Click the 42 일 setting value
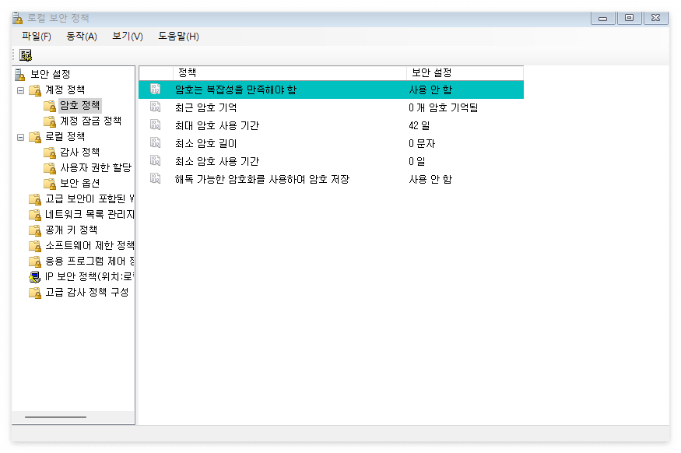The width and height of the screenshot is (681, 453). 419,125
